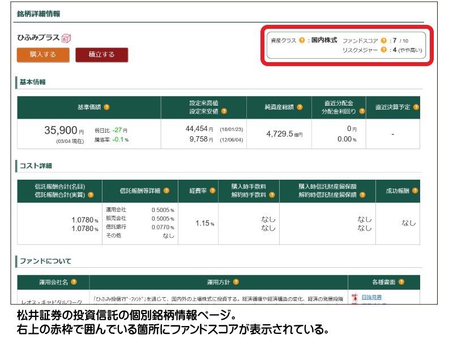Open help icon for 分配金利回り header
The height and width of the screenshot is (339, 453).
tap(362, 111)
